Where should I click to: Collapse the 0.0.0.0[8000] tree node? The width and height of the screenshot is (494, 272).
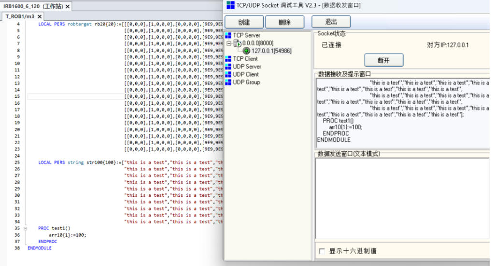(x=229, y=43)
